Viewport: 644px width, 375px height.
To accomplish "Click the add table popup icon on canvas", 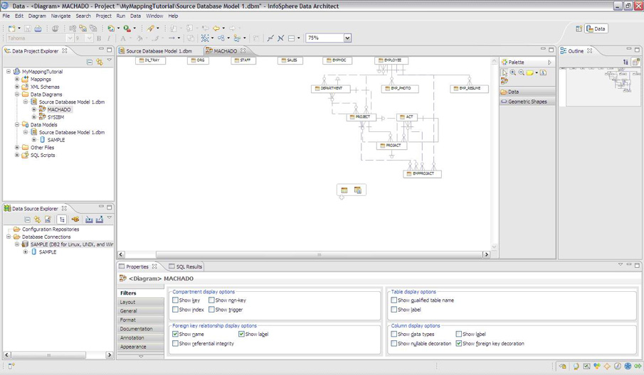I will point(344,190).
